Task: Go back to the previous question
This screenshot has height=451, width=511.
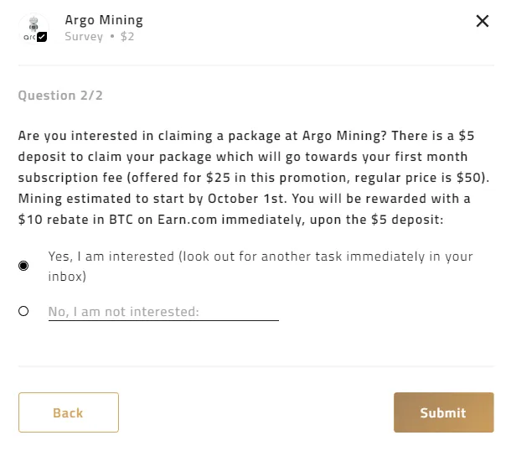Action: click(69, 412)
